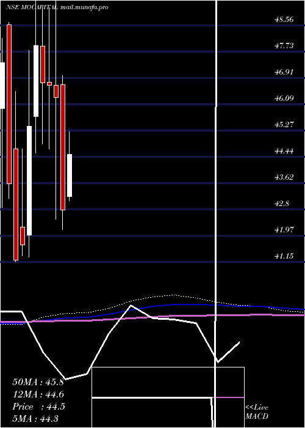Click the NSE MOCAPITAL chart title
305x428 pixels.
(x=32, y=7)
